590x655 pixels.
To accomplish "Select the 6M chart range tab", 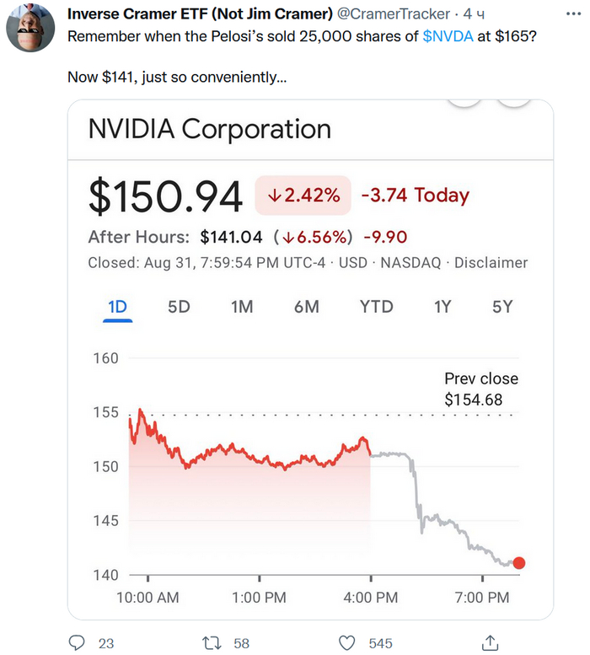I will (x=306, y=307).
